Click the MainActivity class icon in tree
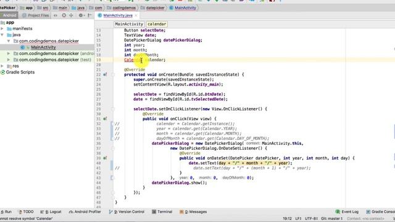This screenshot has width=395, height=222. click(x=22, y=47)
